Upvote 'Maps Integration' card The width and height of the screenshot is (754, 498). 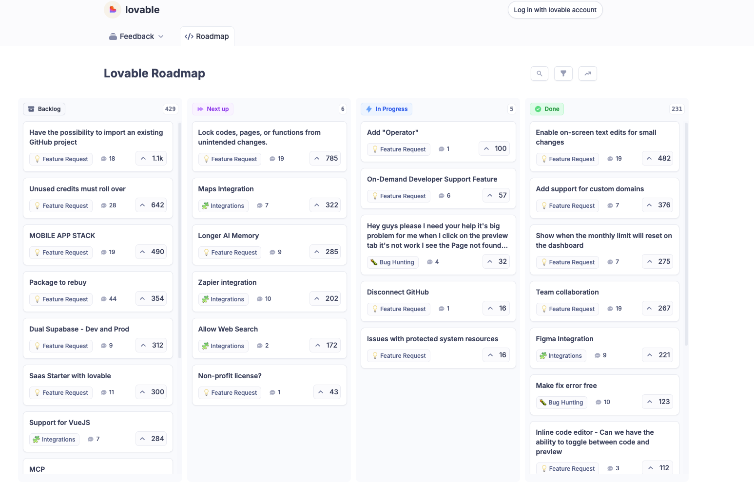(325, 205)
